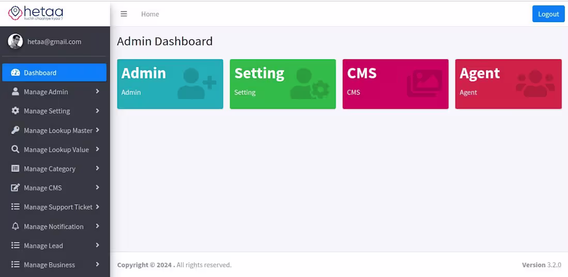
Task: Open the teal Admin dashboard card
Action: pos(170,84)
